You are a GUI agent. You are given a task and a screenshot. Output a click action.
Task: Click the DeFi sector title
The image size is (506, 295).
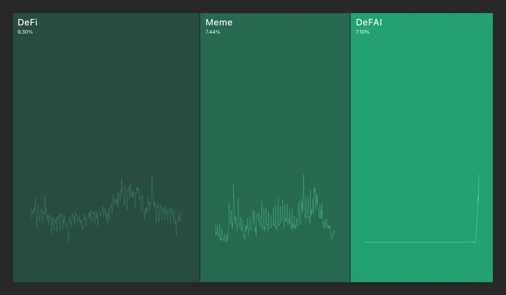(x=27, y=23)
